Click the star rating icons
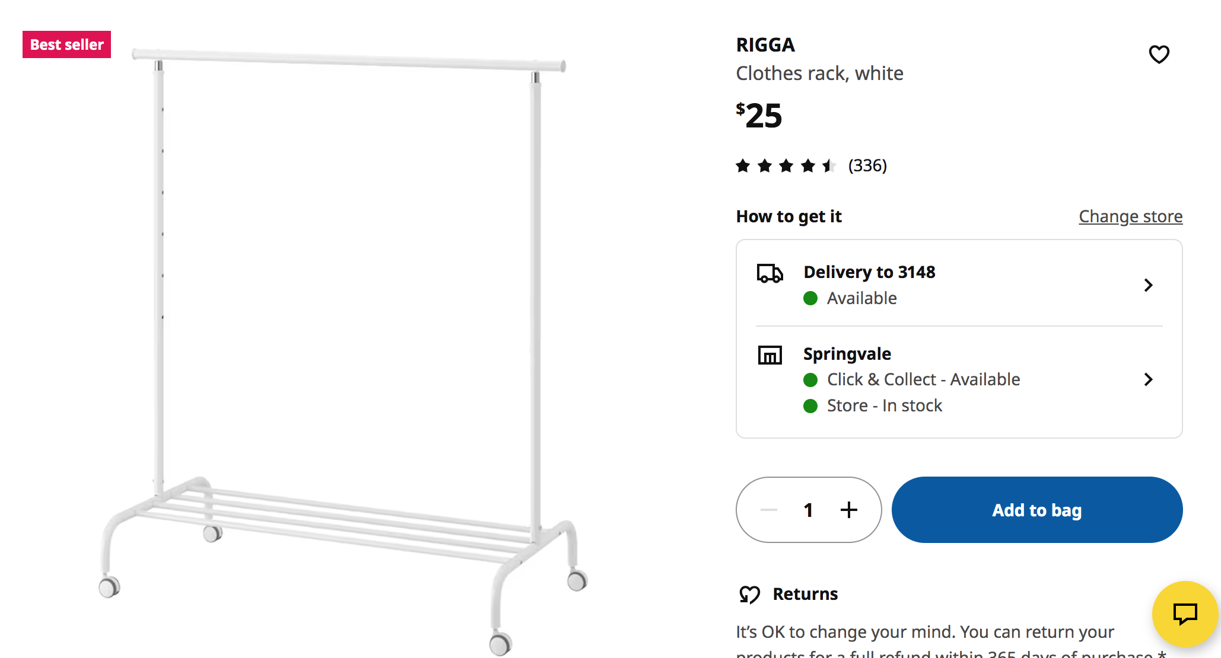Screen dimensions: 1221x658 pos(786,165)
